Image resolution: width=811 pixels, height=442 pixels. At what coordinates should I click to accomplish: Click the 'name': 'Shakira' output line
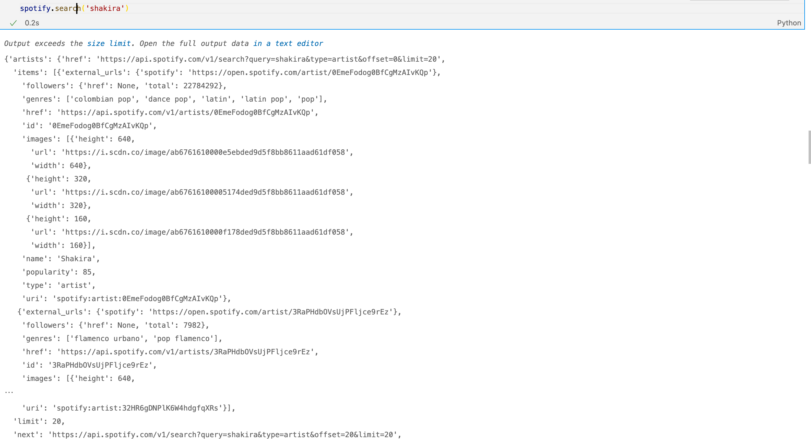tap(60, 259)
